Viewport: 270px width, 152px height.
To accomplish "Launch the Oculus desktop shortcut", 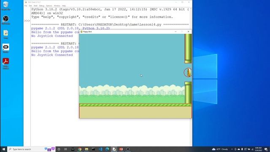I will (5, 48).
